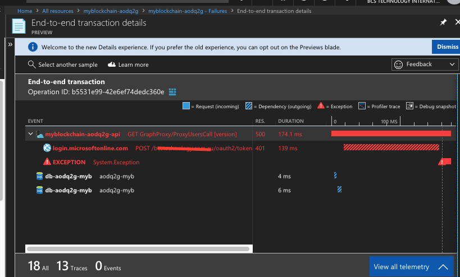
Task: Expand the collapsed side panel chevrons
Action: click(x=10, y=44)
